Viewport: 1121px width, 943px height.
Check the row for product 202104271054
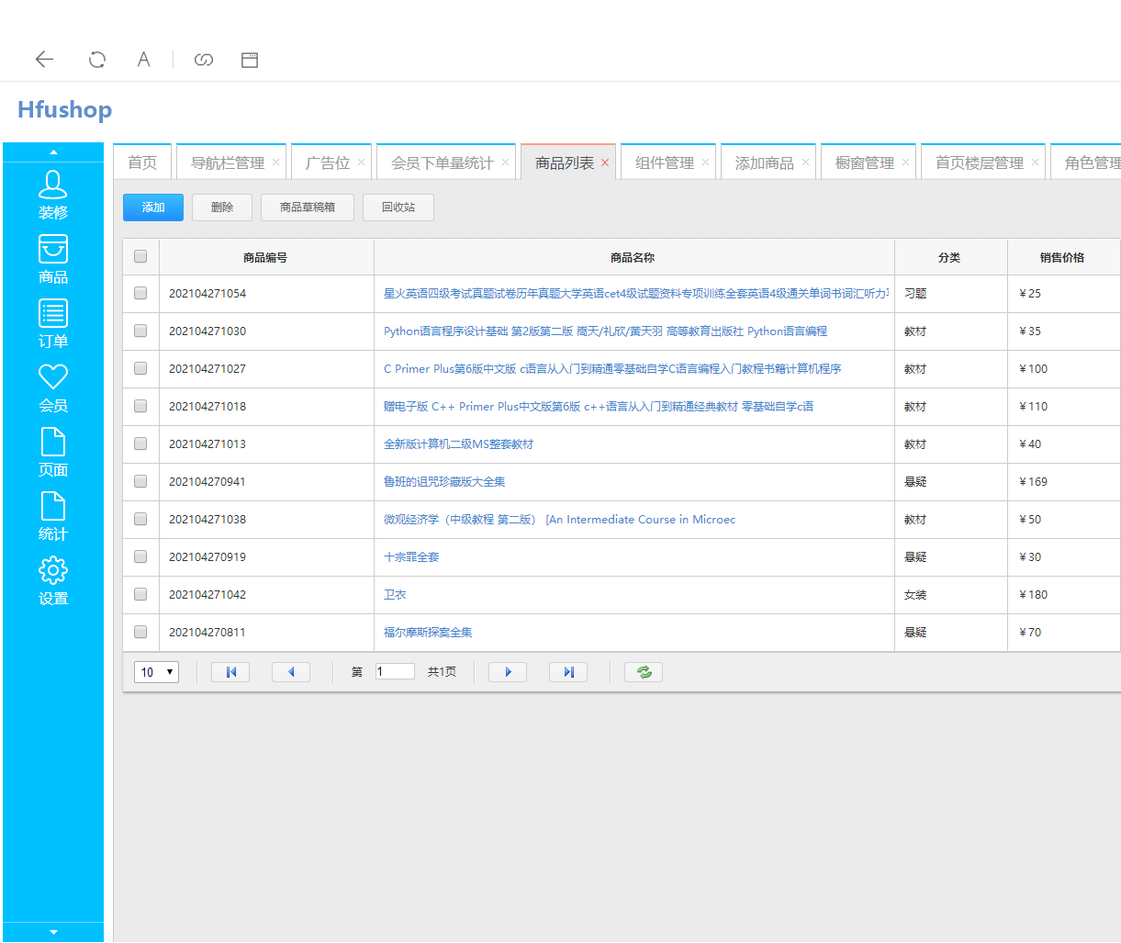[140, 294]
